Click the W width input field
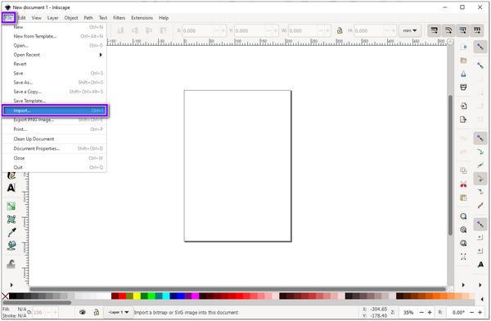Image resolution: width=491 pixels, height=321 pixels. tap(309, 31)
